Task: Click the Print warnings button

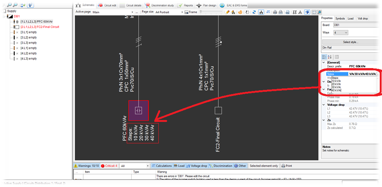Action: pyautogui.click(x=287, y=166)
